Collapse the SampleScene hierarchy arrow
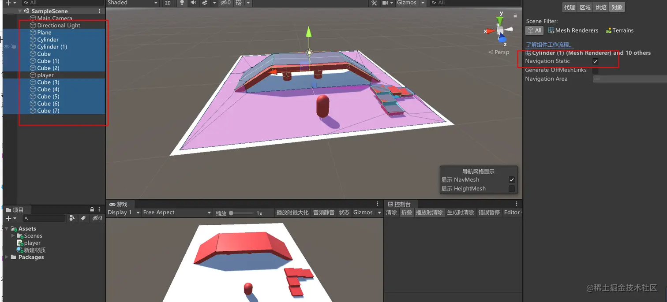 pos(20,11)
